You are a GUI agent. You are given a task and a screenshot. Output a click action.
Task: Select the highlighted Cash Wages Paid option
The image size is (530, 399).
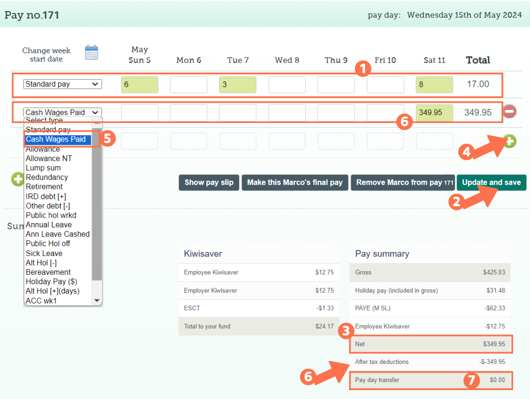tap(55, 139)
